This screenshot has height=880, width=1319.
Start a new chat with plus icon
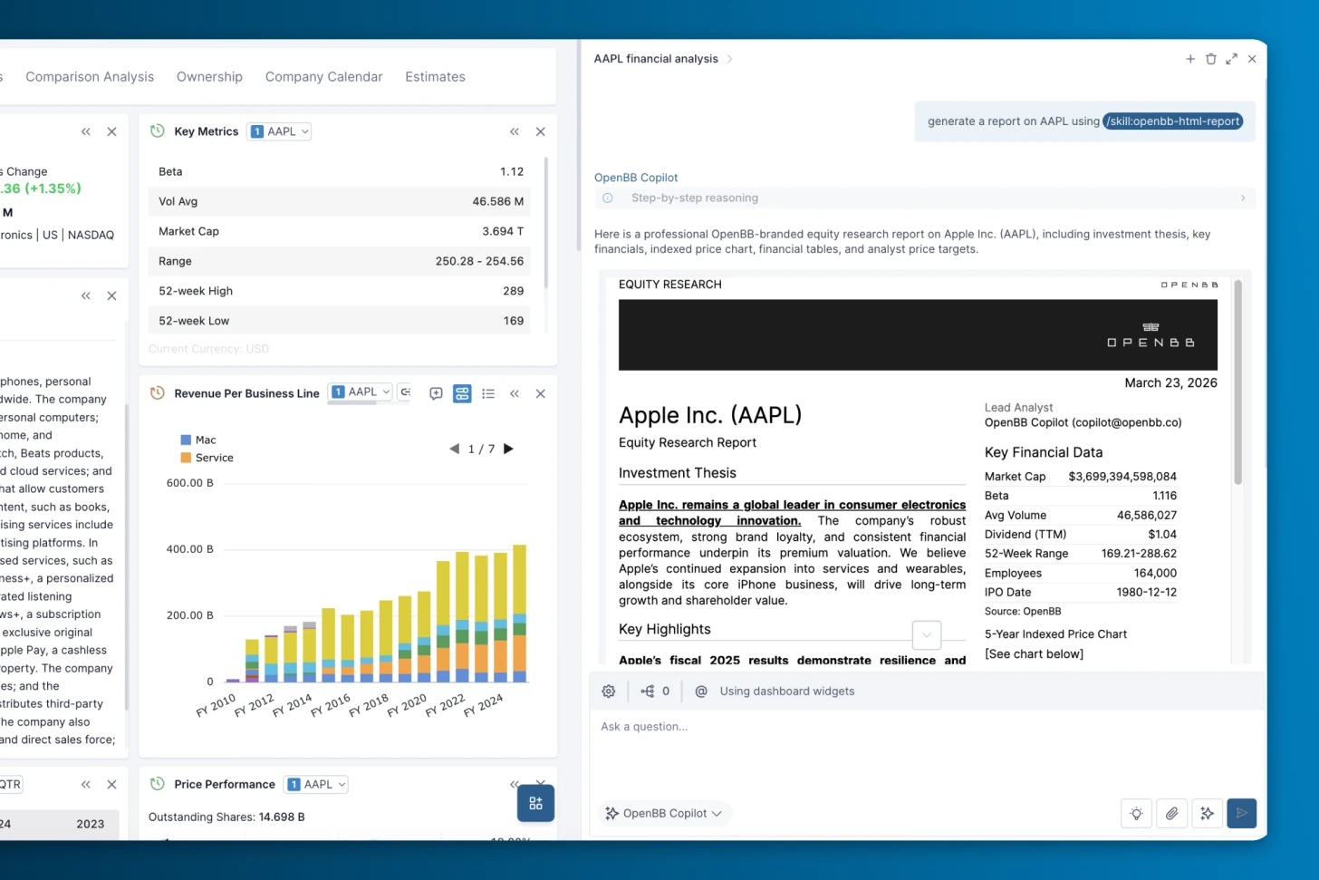click(1190, 59)
